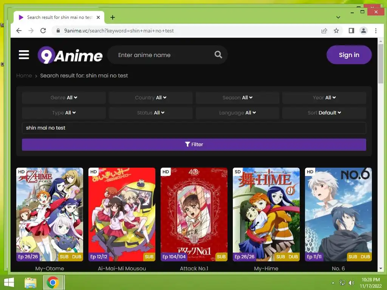Expand the Country filter dropdown
Viewport: 387px width, 290px height.
[x=150, y=98]
